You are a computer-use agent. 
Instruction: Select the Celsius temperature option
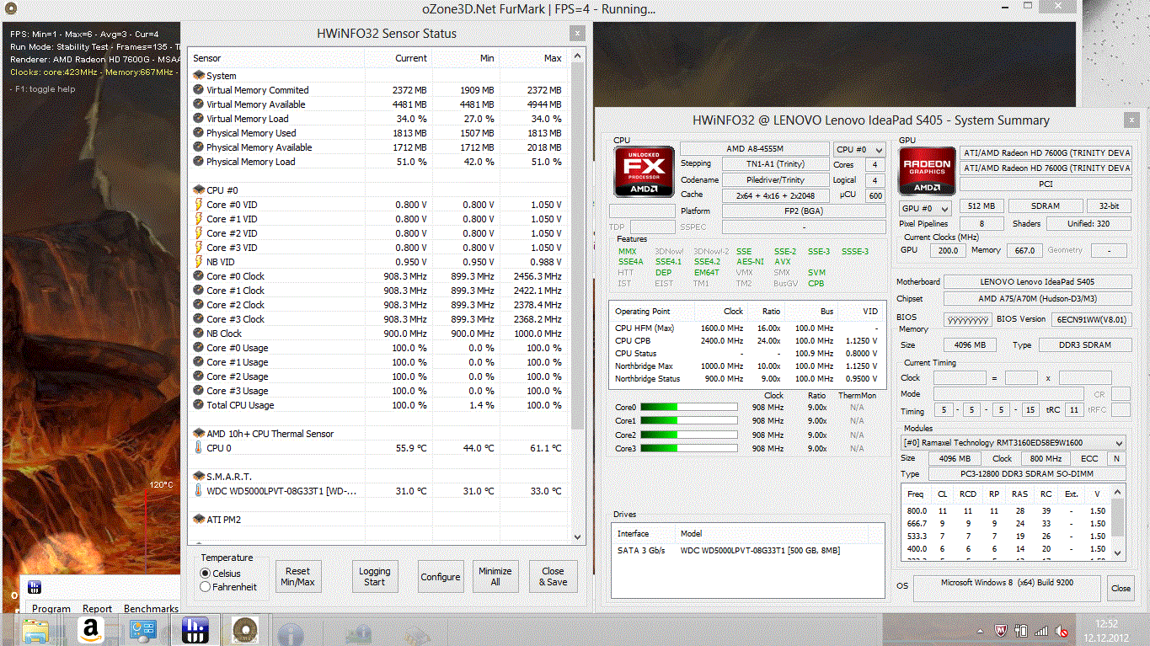tap(206, 574)
